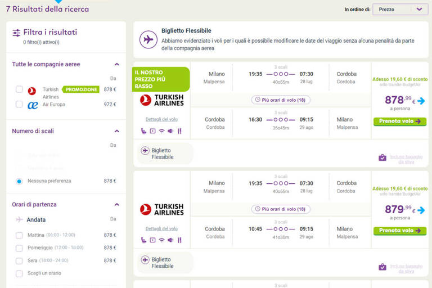The height and width of the screenshot is (288, 432).
Task: Collapse the Orari di partenza section
Action: pos(117,205)
